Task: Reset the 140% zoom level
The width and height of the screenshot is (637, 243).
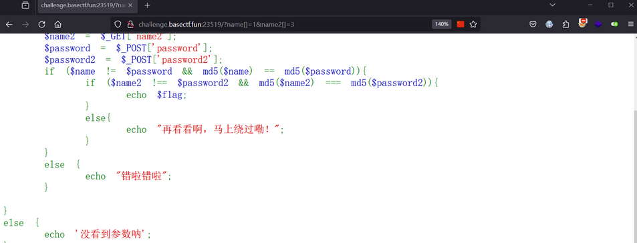Action: coord(442,24)
